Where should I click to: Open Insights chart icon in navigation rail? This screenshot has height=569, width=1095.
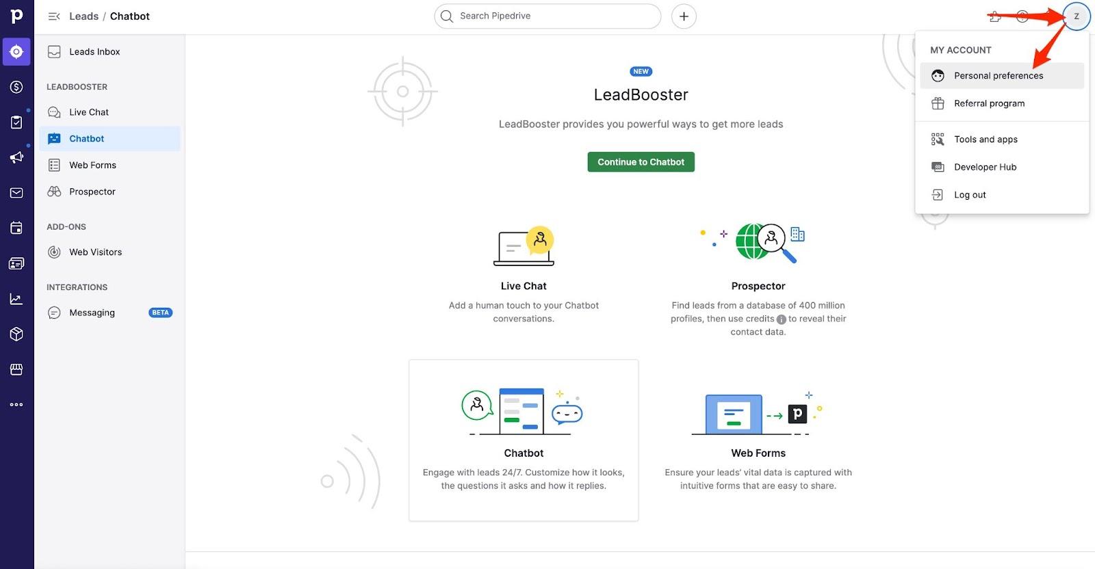[x=16, y=299]
